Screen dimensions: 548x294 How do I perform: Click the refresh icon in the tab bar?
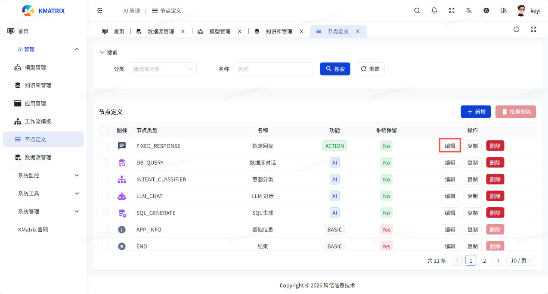[516, 30]
